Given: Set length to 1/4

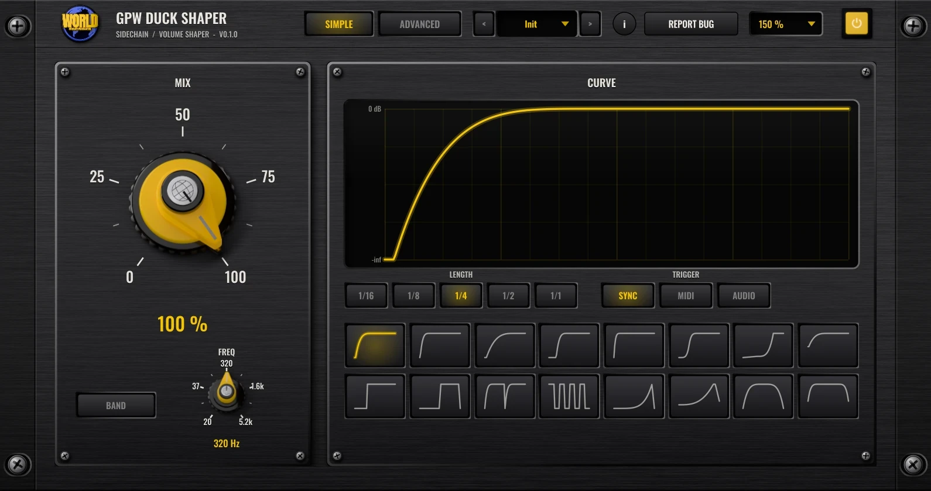Looking at the screenshot, I should [x=461, y=296].
